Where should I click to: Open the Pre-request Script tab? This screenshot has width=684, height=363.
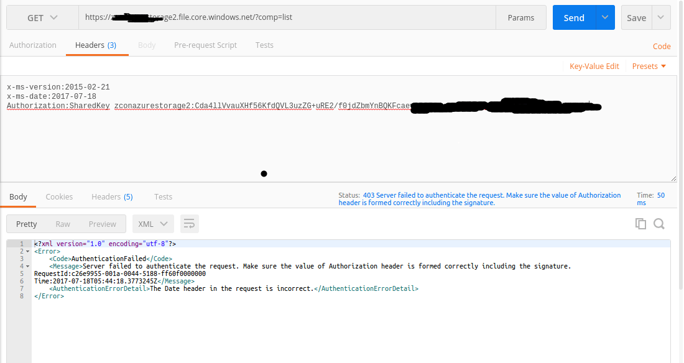click(205, 45)
